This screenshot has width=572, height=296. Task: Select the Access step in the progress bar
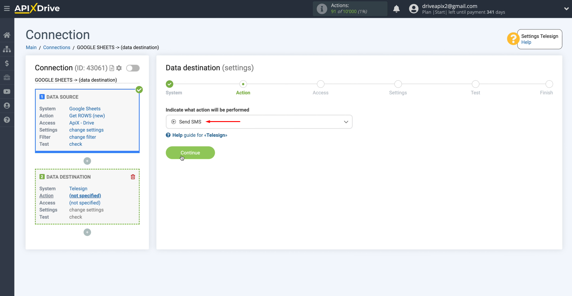(321, 84)
